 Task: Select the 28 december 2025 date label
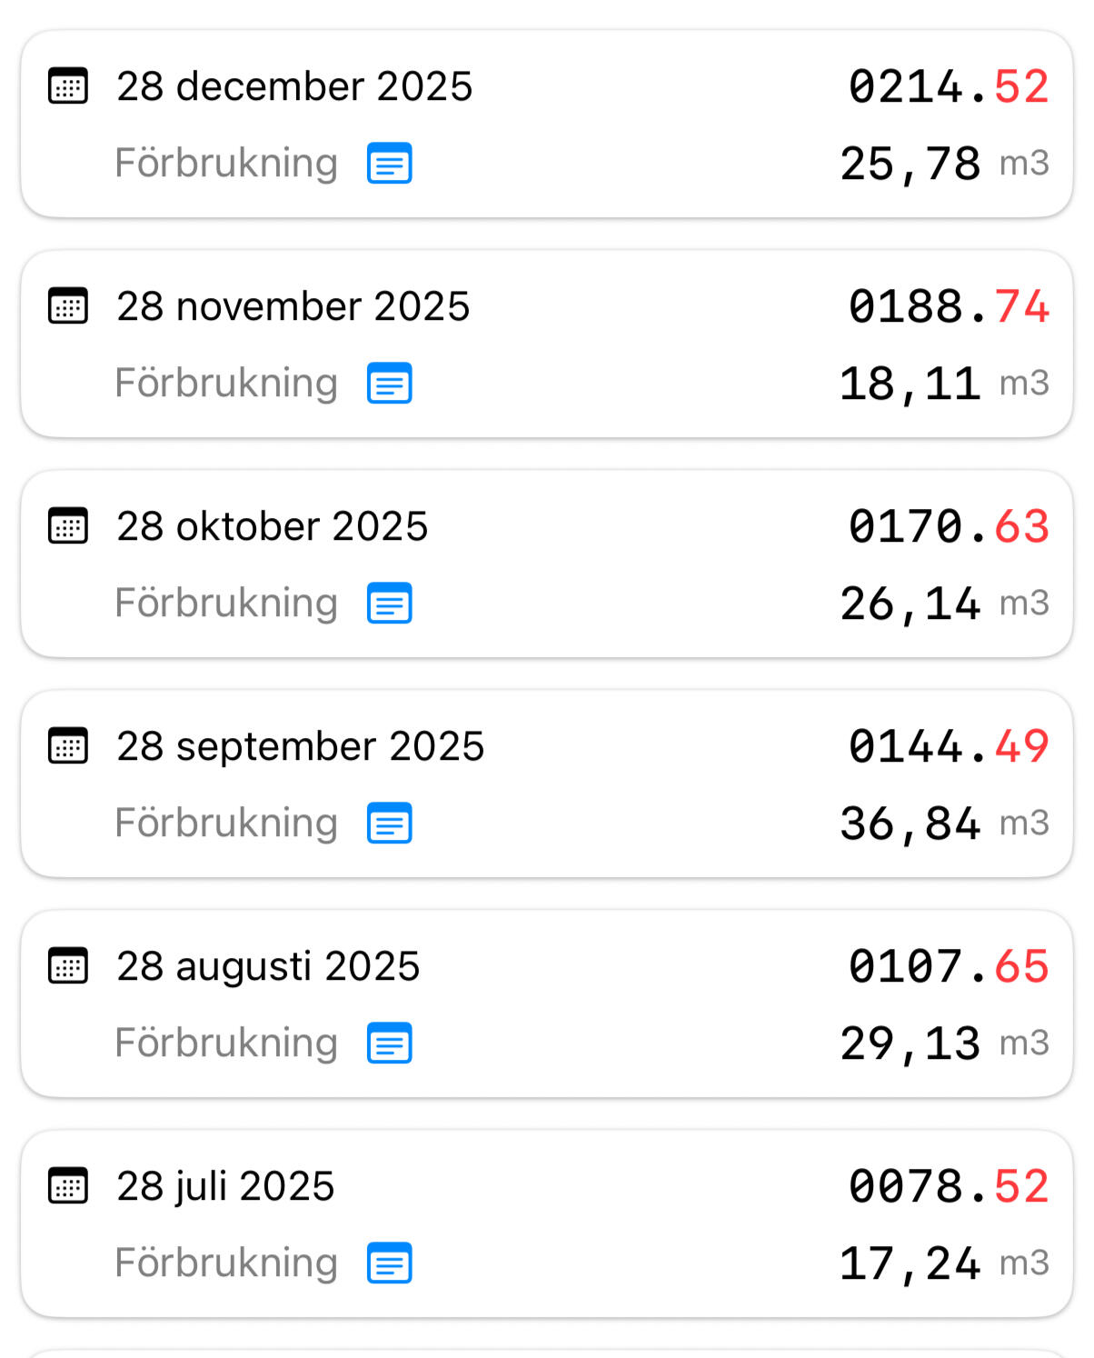[294, 86]
